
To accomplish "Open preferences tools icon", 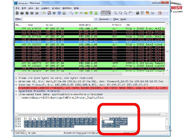I will 152,13.
